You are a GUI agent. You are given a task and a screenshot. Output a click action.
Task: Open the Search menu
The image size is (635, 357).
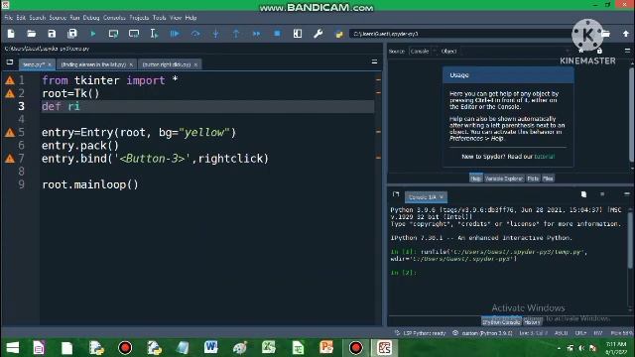coord(38,18)
